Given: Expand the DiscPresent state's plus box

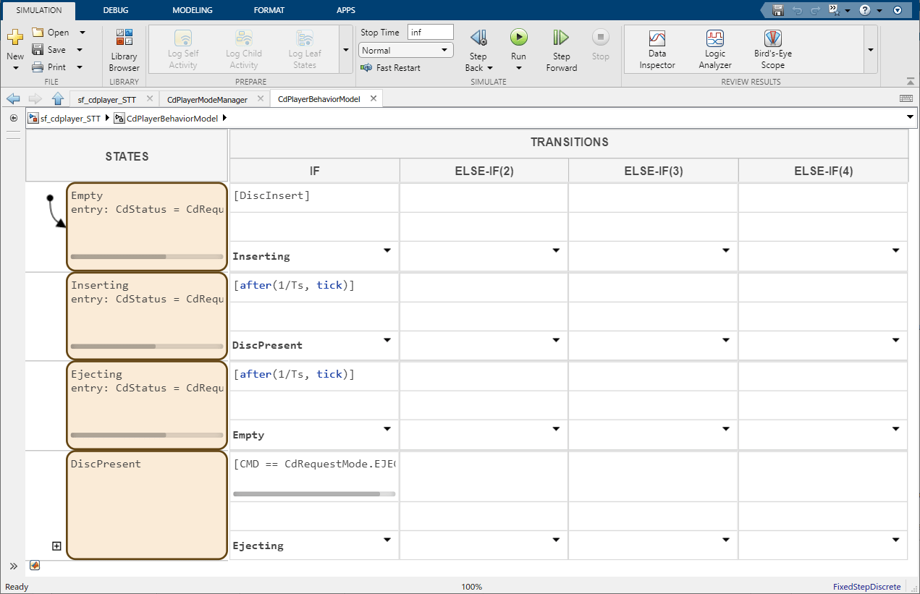Looking at the screenshot, I should (x=56, y=546).
